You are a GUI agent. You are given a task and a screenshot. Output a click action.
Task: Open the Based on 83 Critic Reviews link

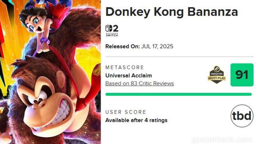click(x=140, y=84)
